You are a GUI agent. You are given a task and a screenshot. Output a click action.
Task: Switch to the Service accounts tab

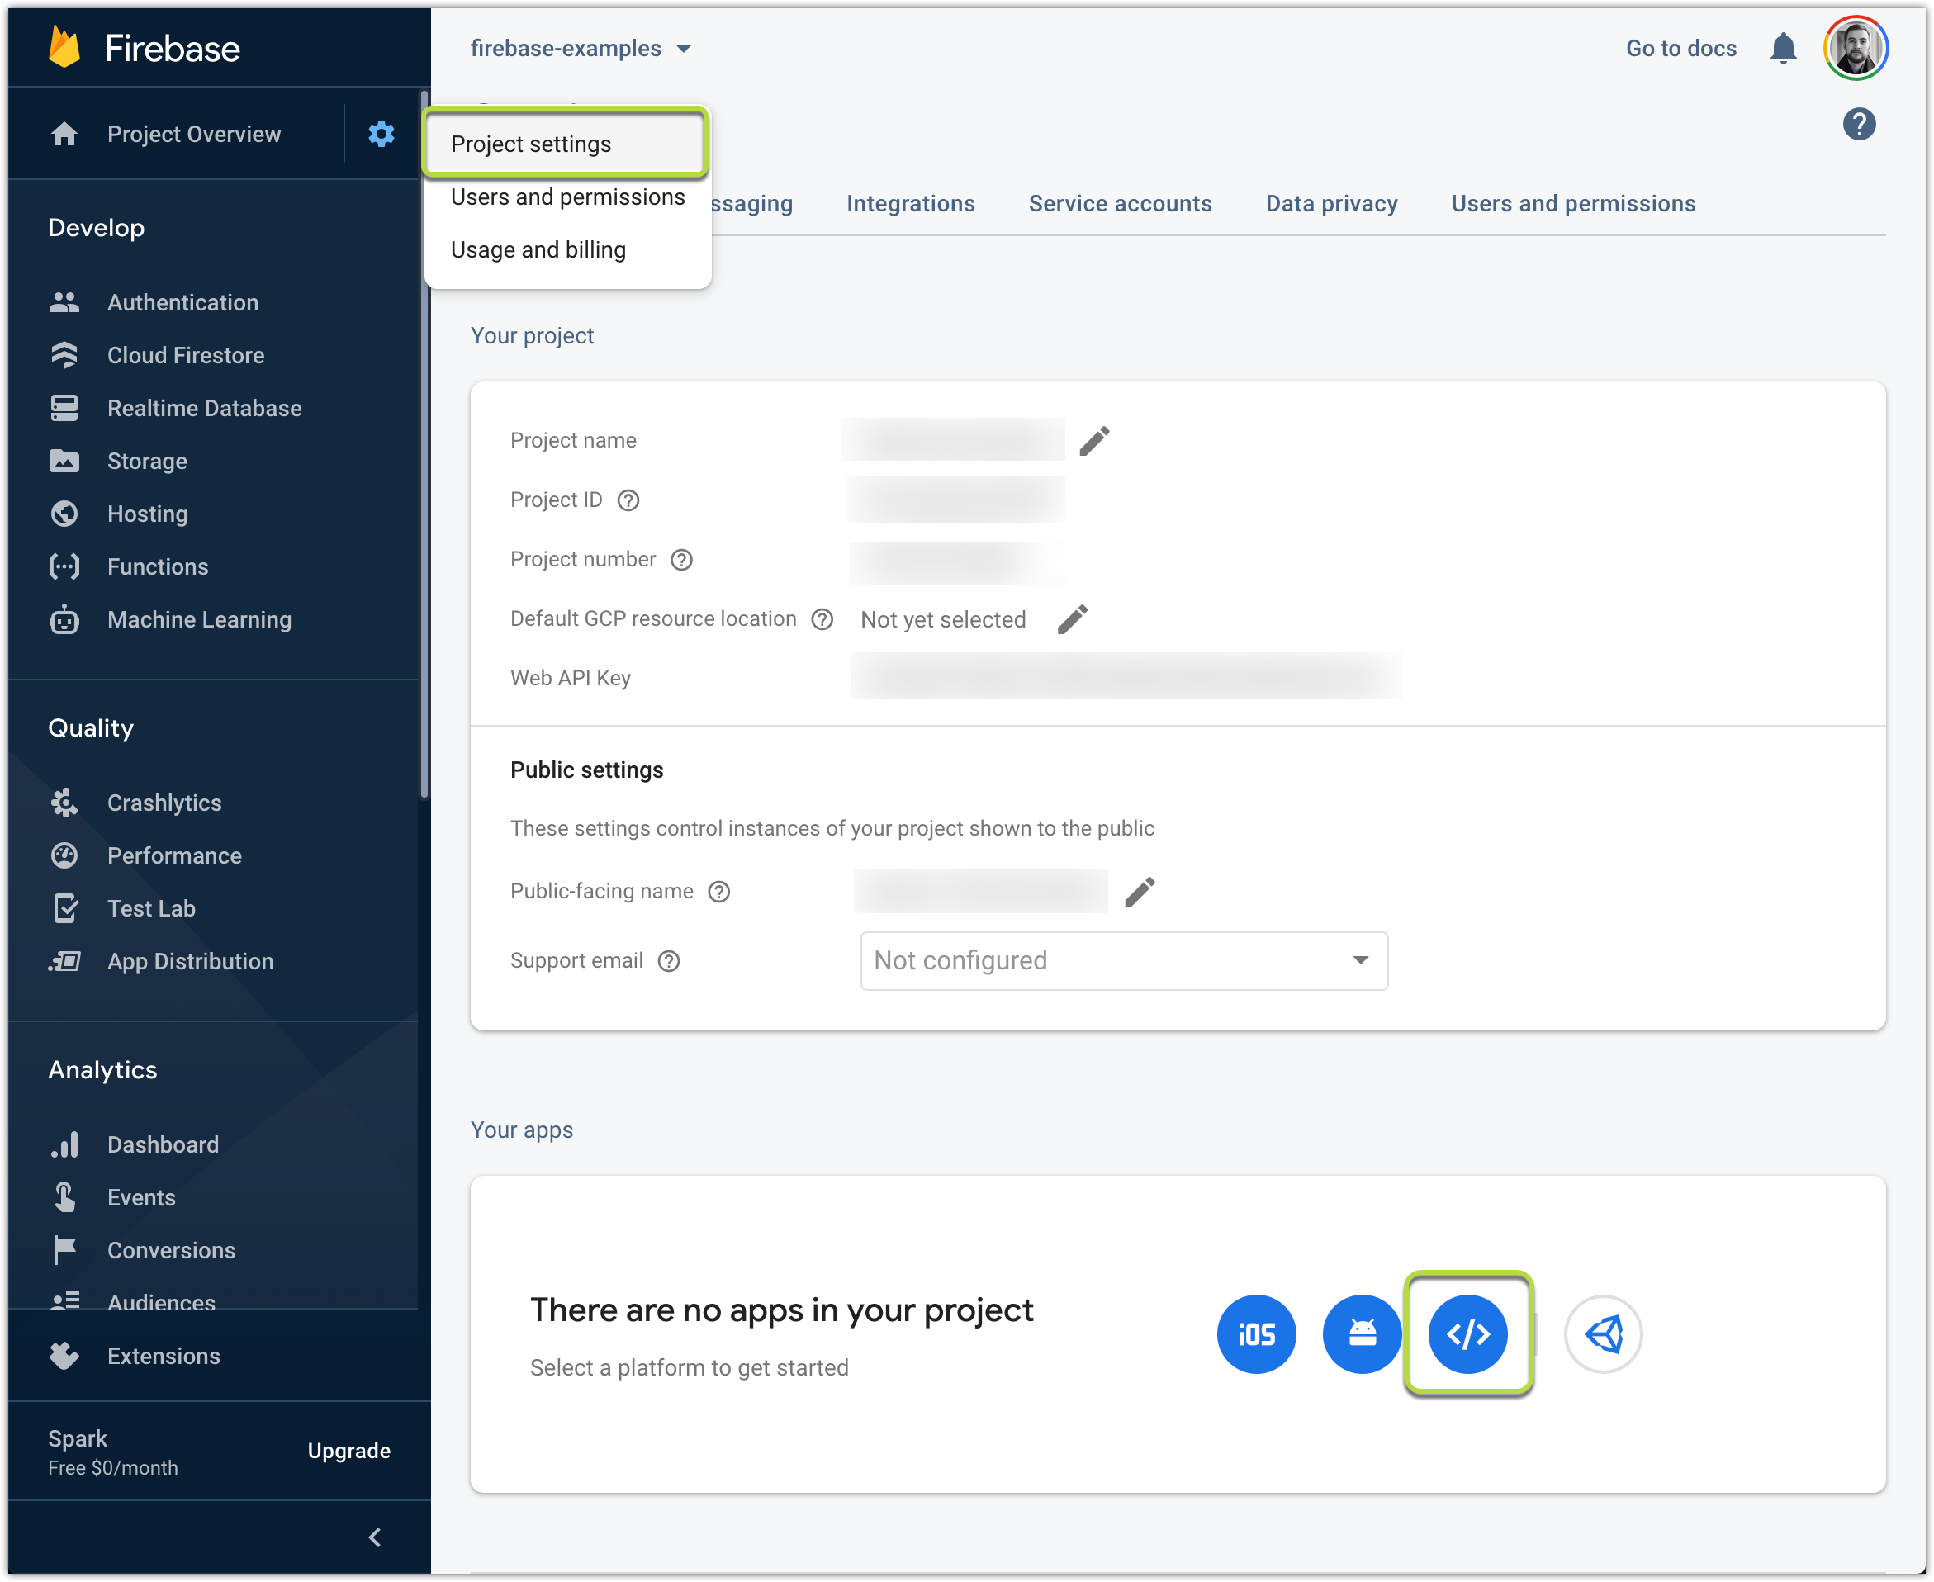click(1120, 203)
